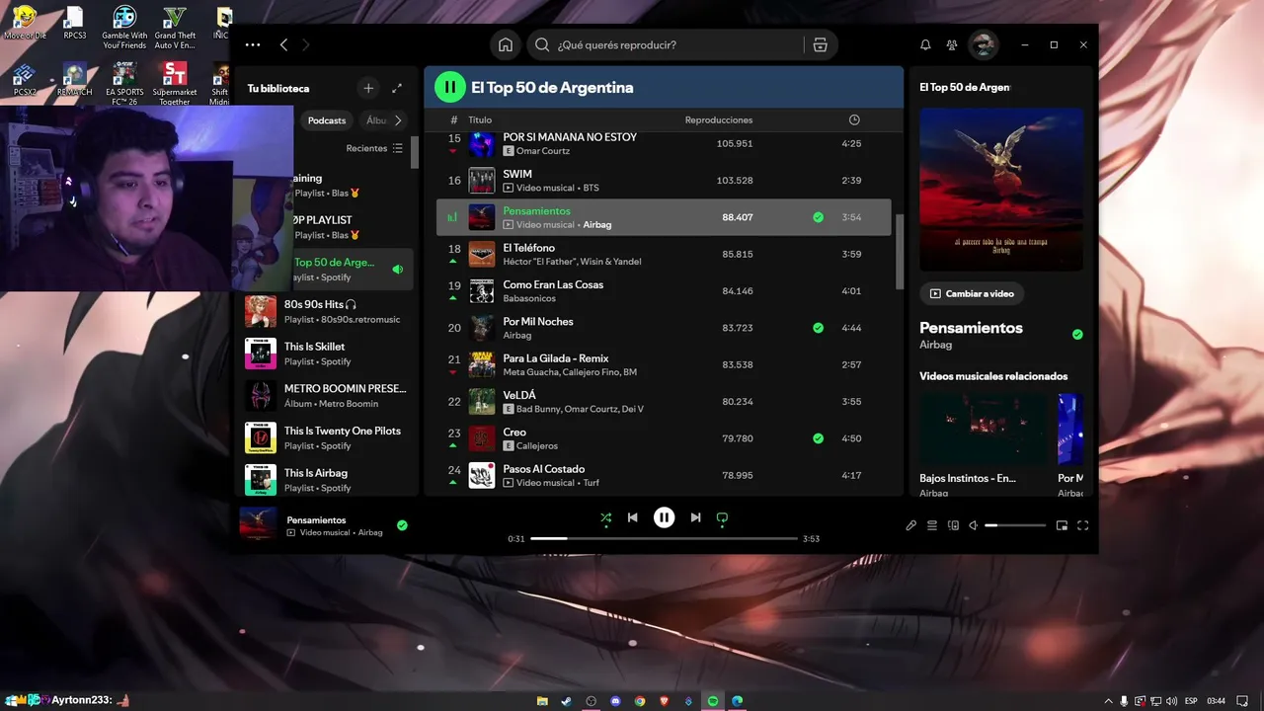1264x711 pixels.
Task: Open the BTS artist link under SWIM
Action: [591, 188]
